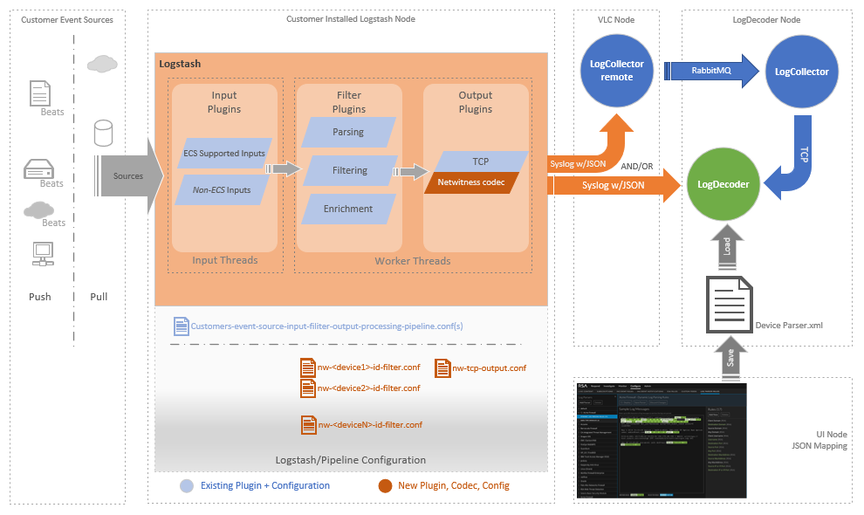Switch to the Output Plugins panel
Viewport: 864px width, 515px height.
click(x=476, y=102)
